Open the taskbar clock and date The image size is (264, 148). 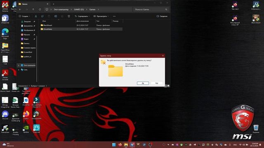tap(255, 145)
